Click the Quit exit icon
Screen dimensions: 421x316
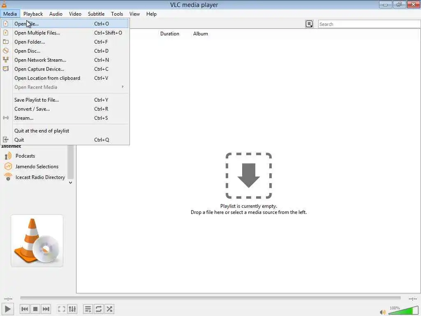(6, 139)
